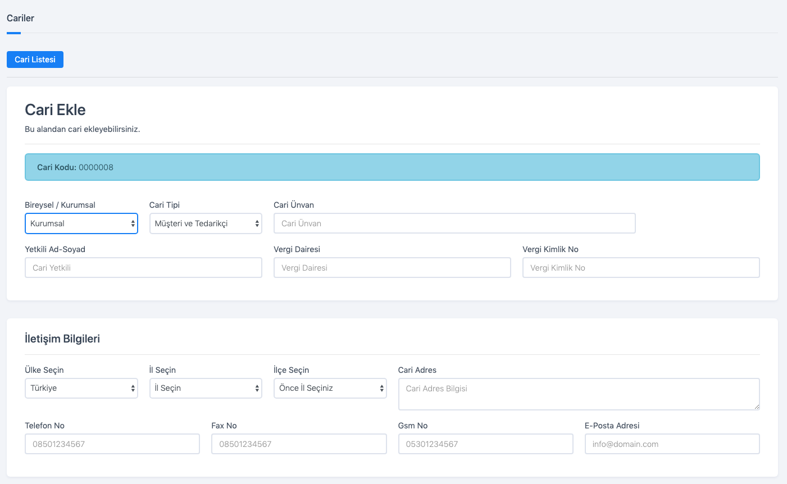Click the Cari Kodu 0000008 banner text
Viewport: 787px width, 484px height.
click(75, 167)
